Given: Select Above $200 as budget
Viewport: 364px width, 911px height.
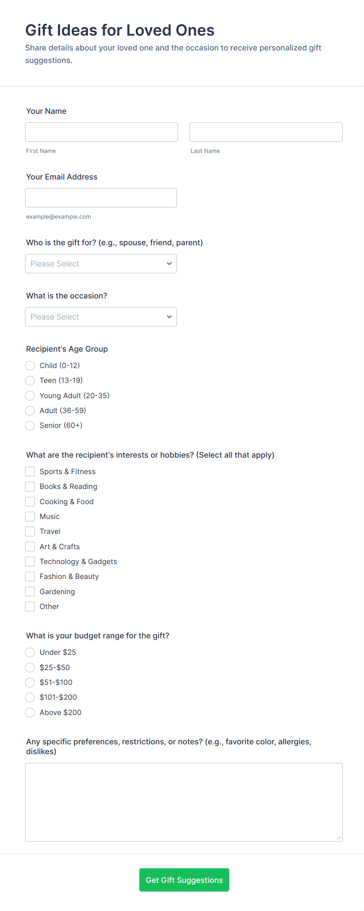Looking at the screenshot, I should click(x=30, y=712).
